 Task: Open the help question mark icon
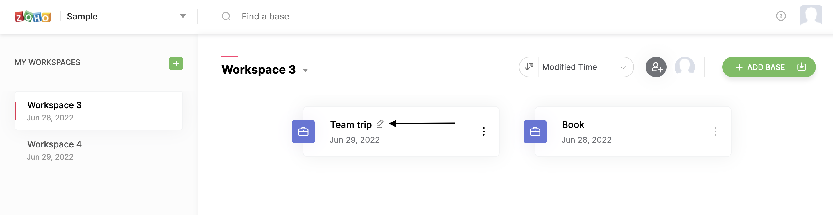point(781,16)
